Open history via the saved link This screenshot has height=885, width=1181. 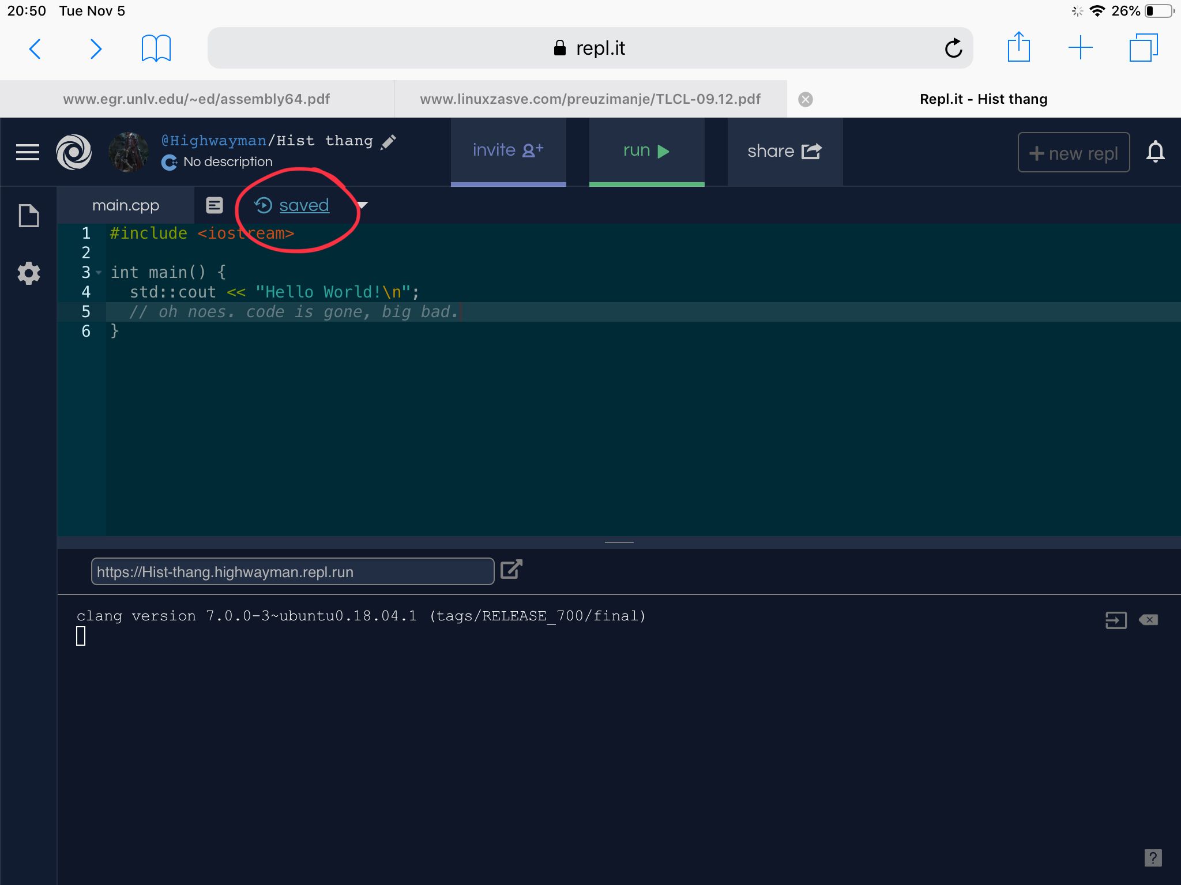304,205
